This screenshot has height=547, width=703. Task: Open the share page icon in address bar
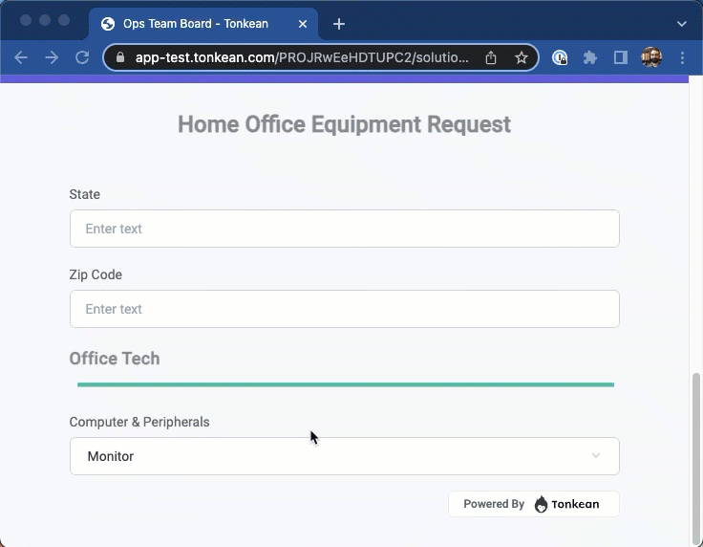click(491, 57)
